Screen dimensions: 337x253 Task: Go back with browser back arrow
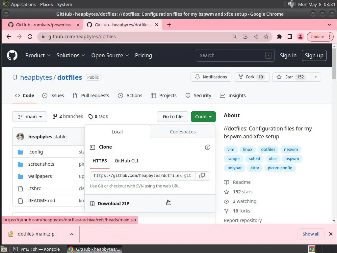pyautogui.click(x=9, y=37)
